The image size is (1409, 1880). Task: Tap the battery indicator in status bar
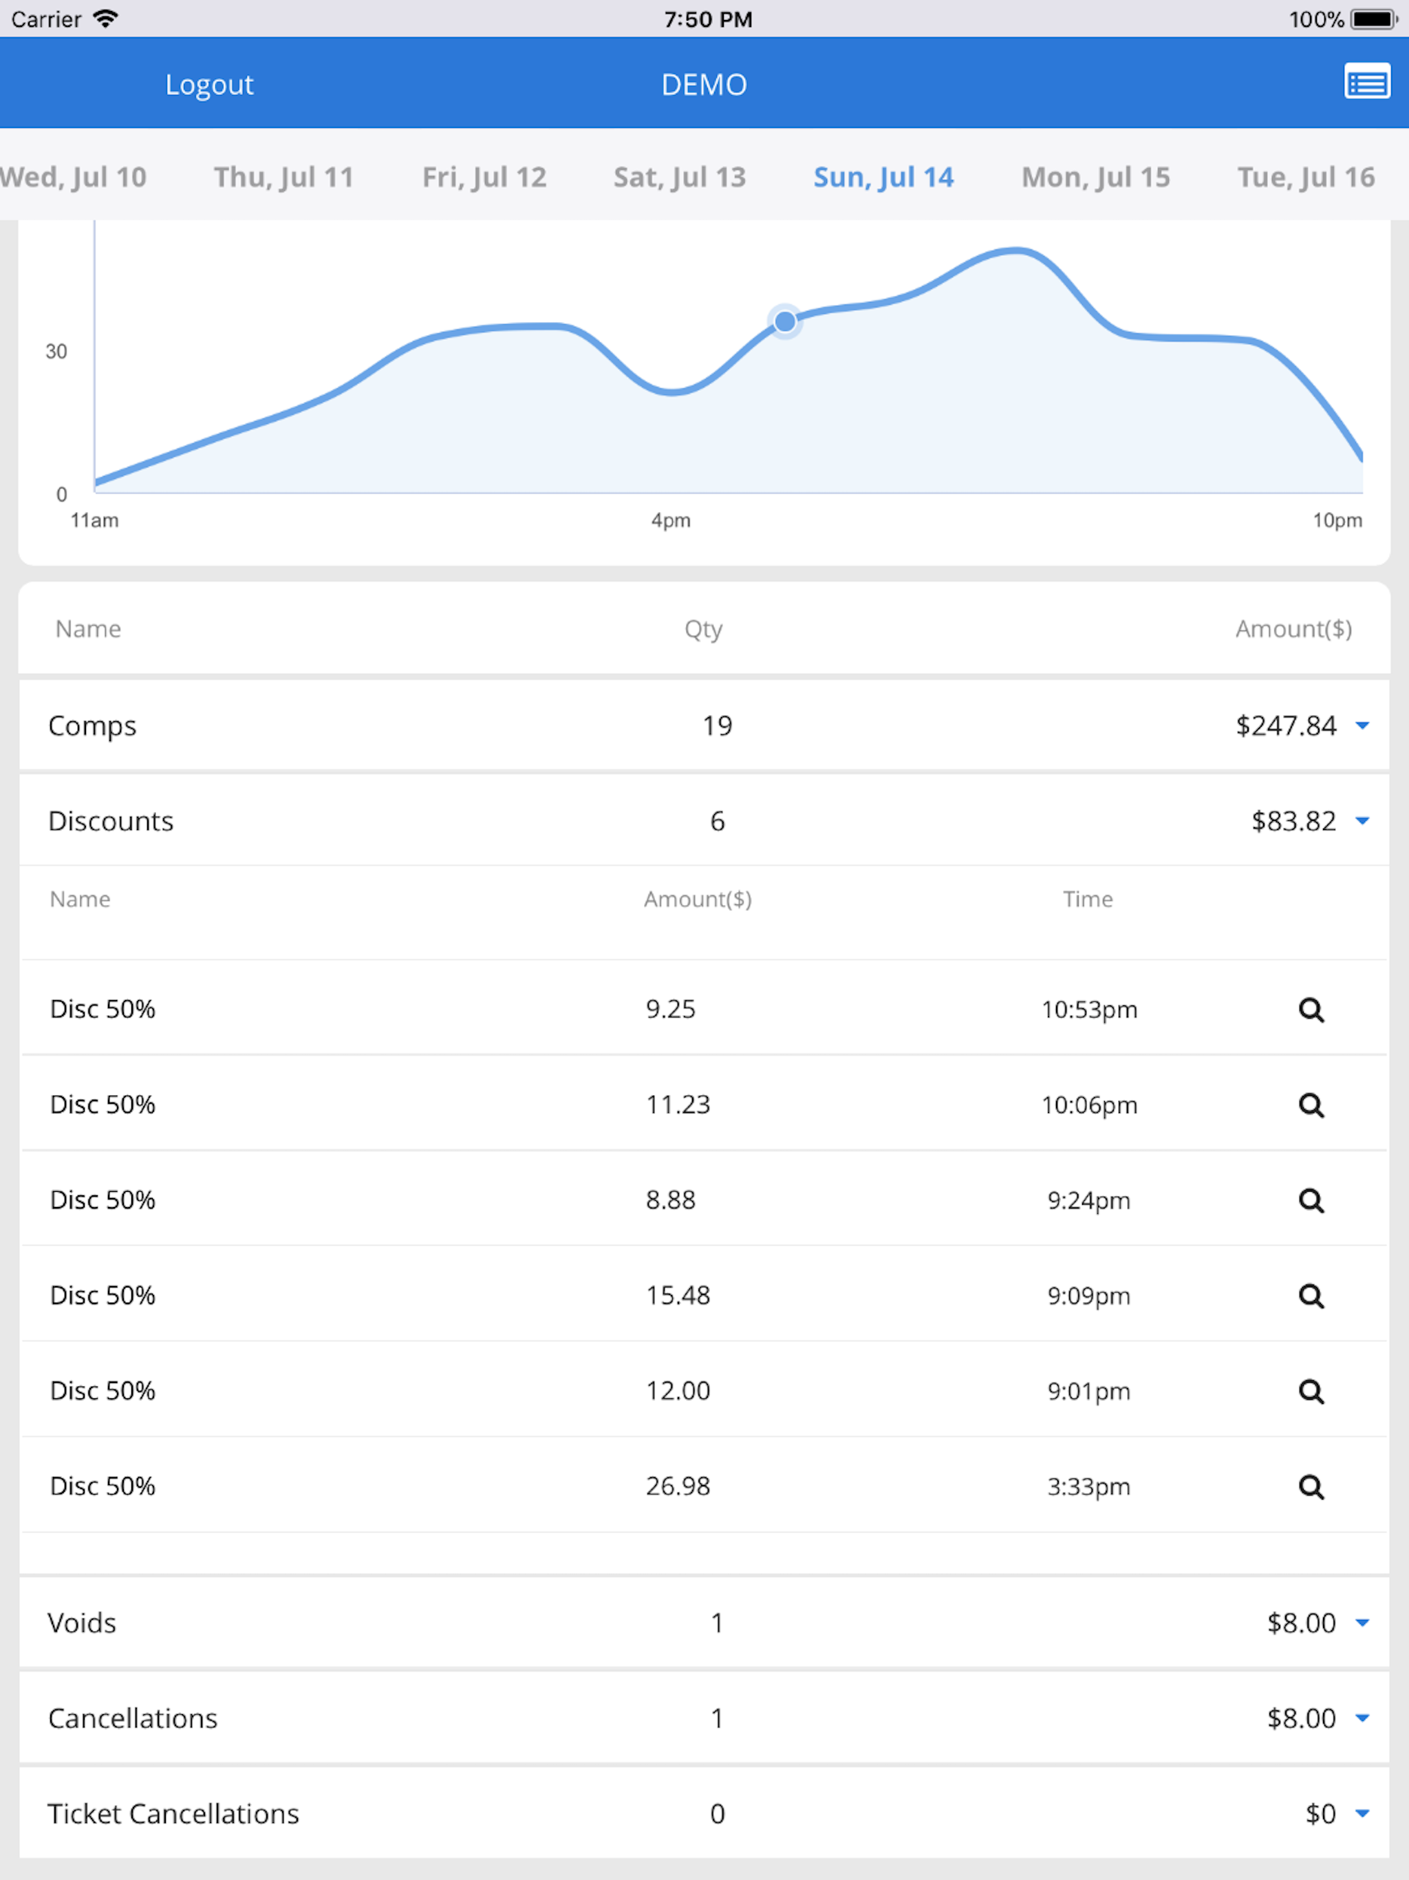point(1373,19)
